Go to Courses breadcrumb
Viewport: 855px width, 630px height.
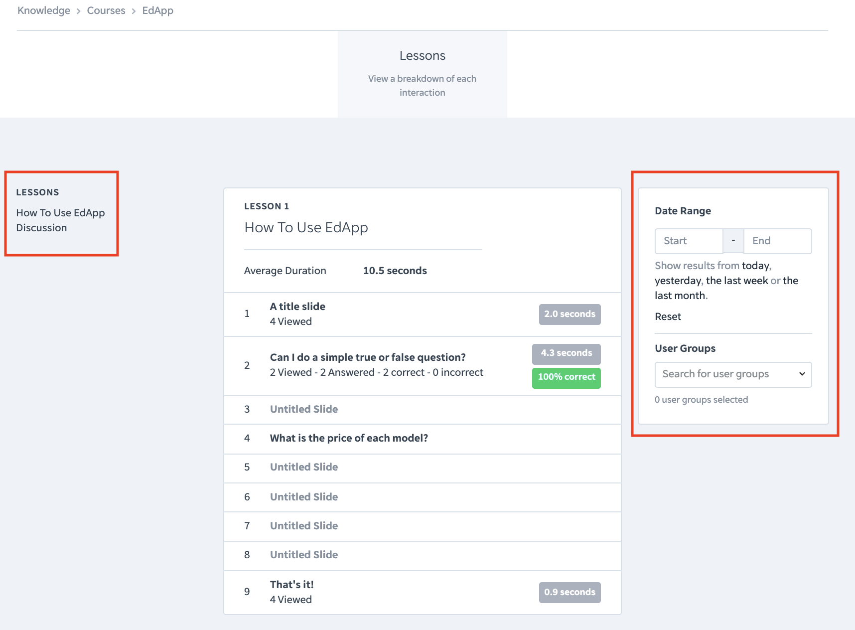click(106, 10)
